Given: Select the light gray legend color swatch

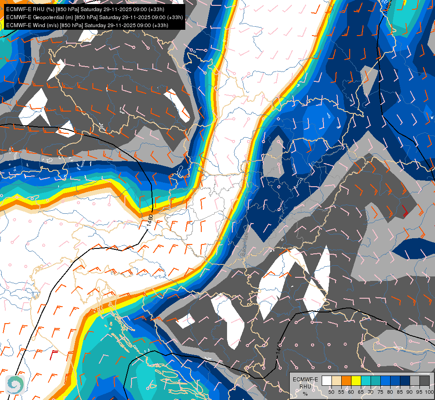Looking at the screenshot, I should point(415,380).
